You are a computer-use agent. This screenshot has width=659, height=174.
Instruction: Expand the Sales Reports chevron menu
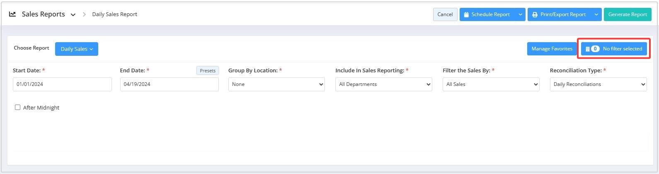point(73,15)
